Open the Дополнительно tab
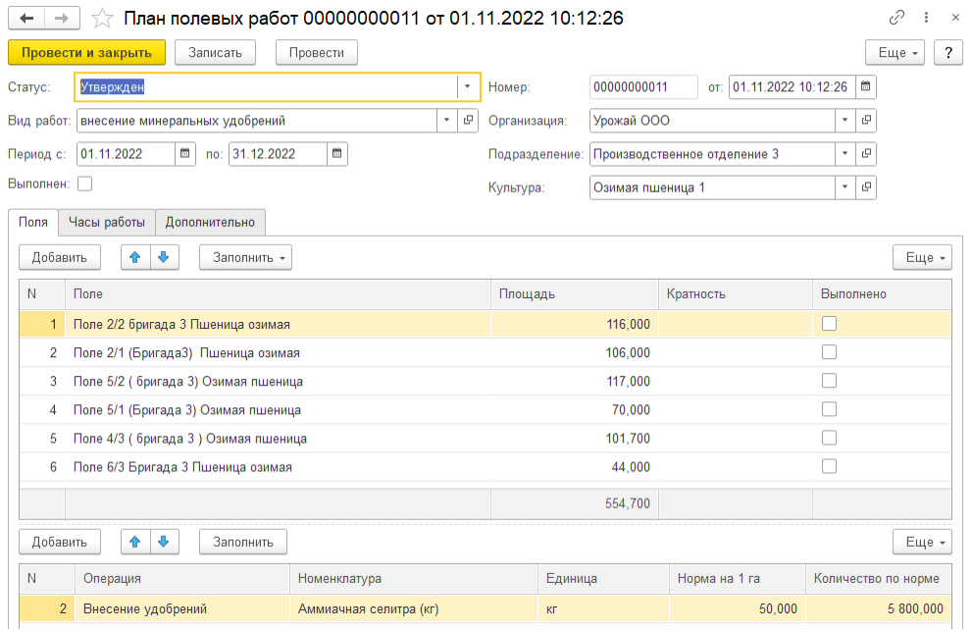 click(210, 222)
